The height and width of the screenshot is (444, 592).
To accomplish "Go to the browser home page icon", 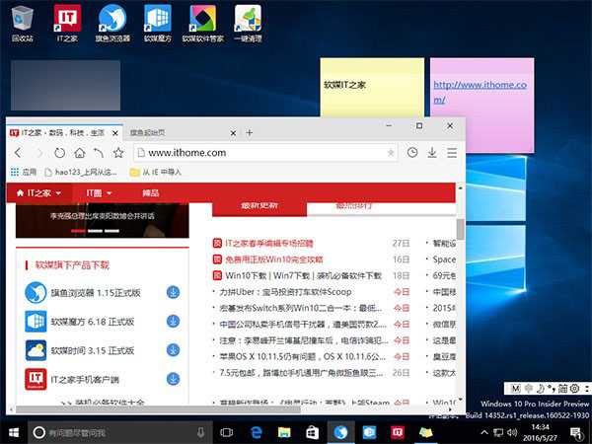I will click(79, 153).
